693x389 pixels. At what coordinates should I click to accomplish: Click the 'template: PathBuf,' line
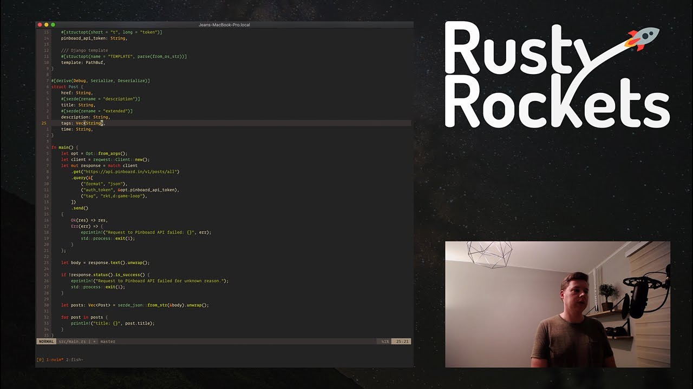83,62
